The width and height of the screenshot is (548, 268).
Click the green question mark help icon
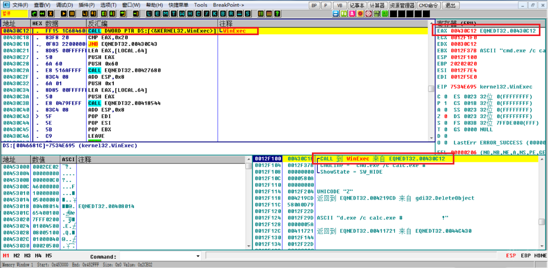[x=277, y=14]
